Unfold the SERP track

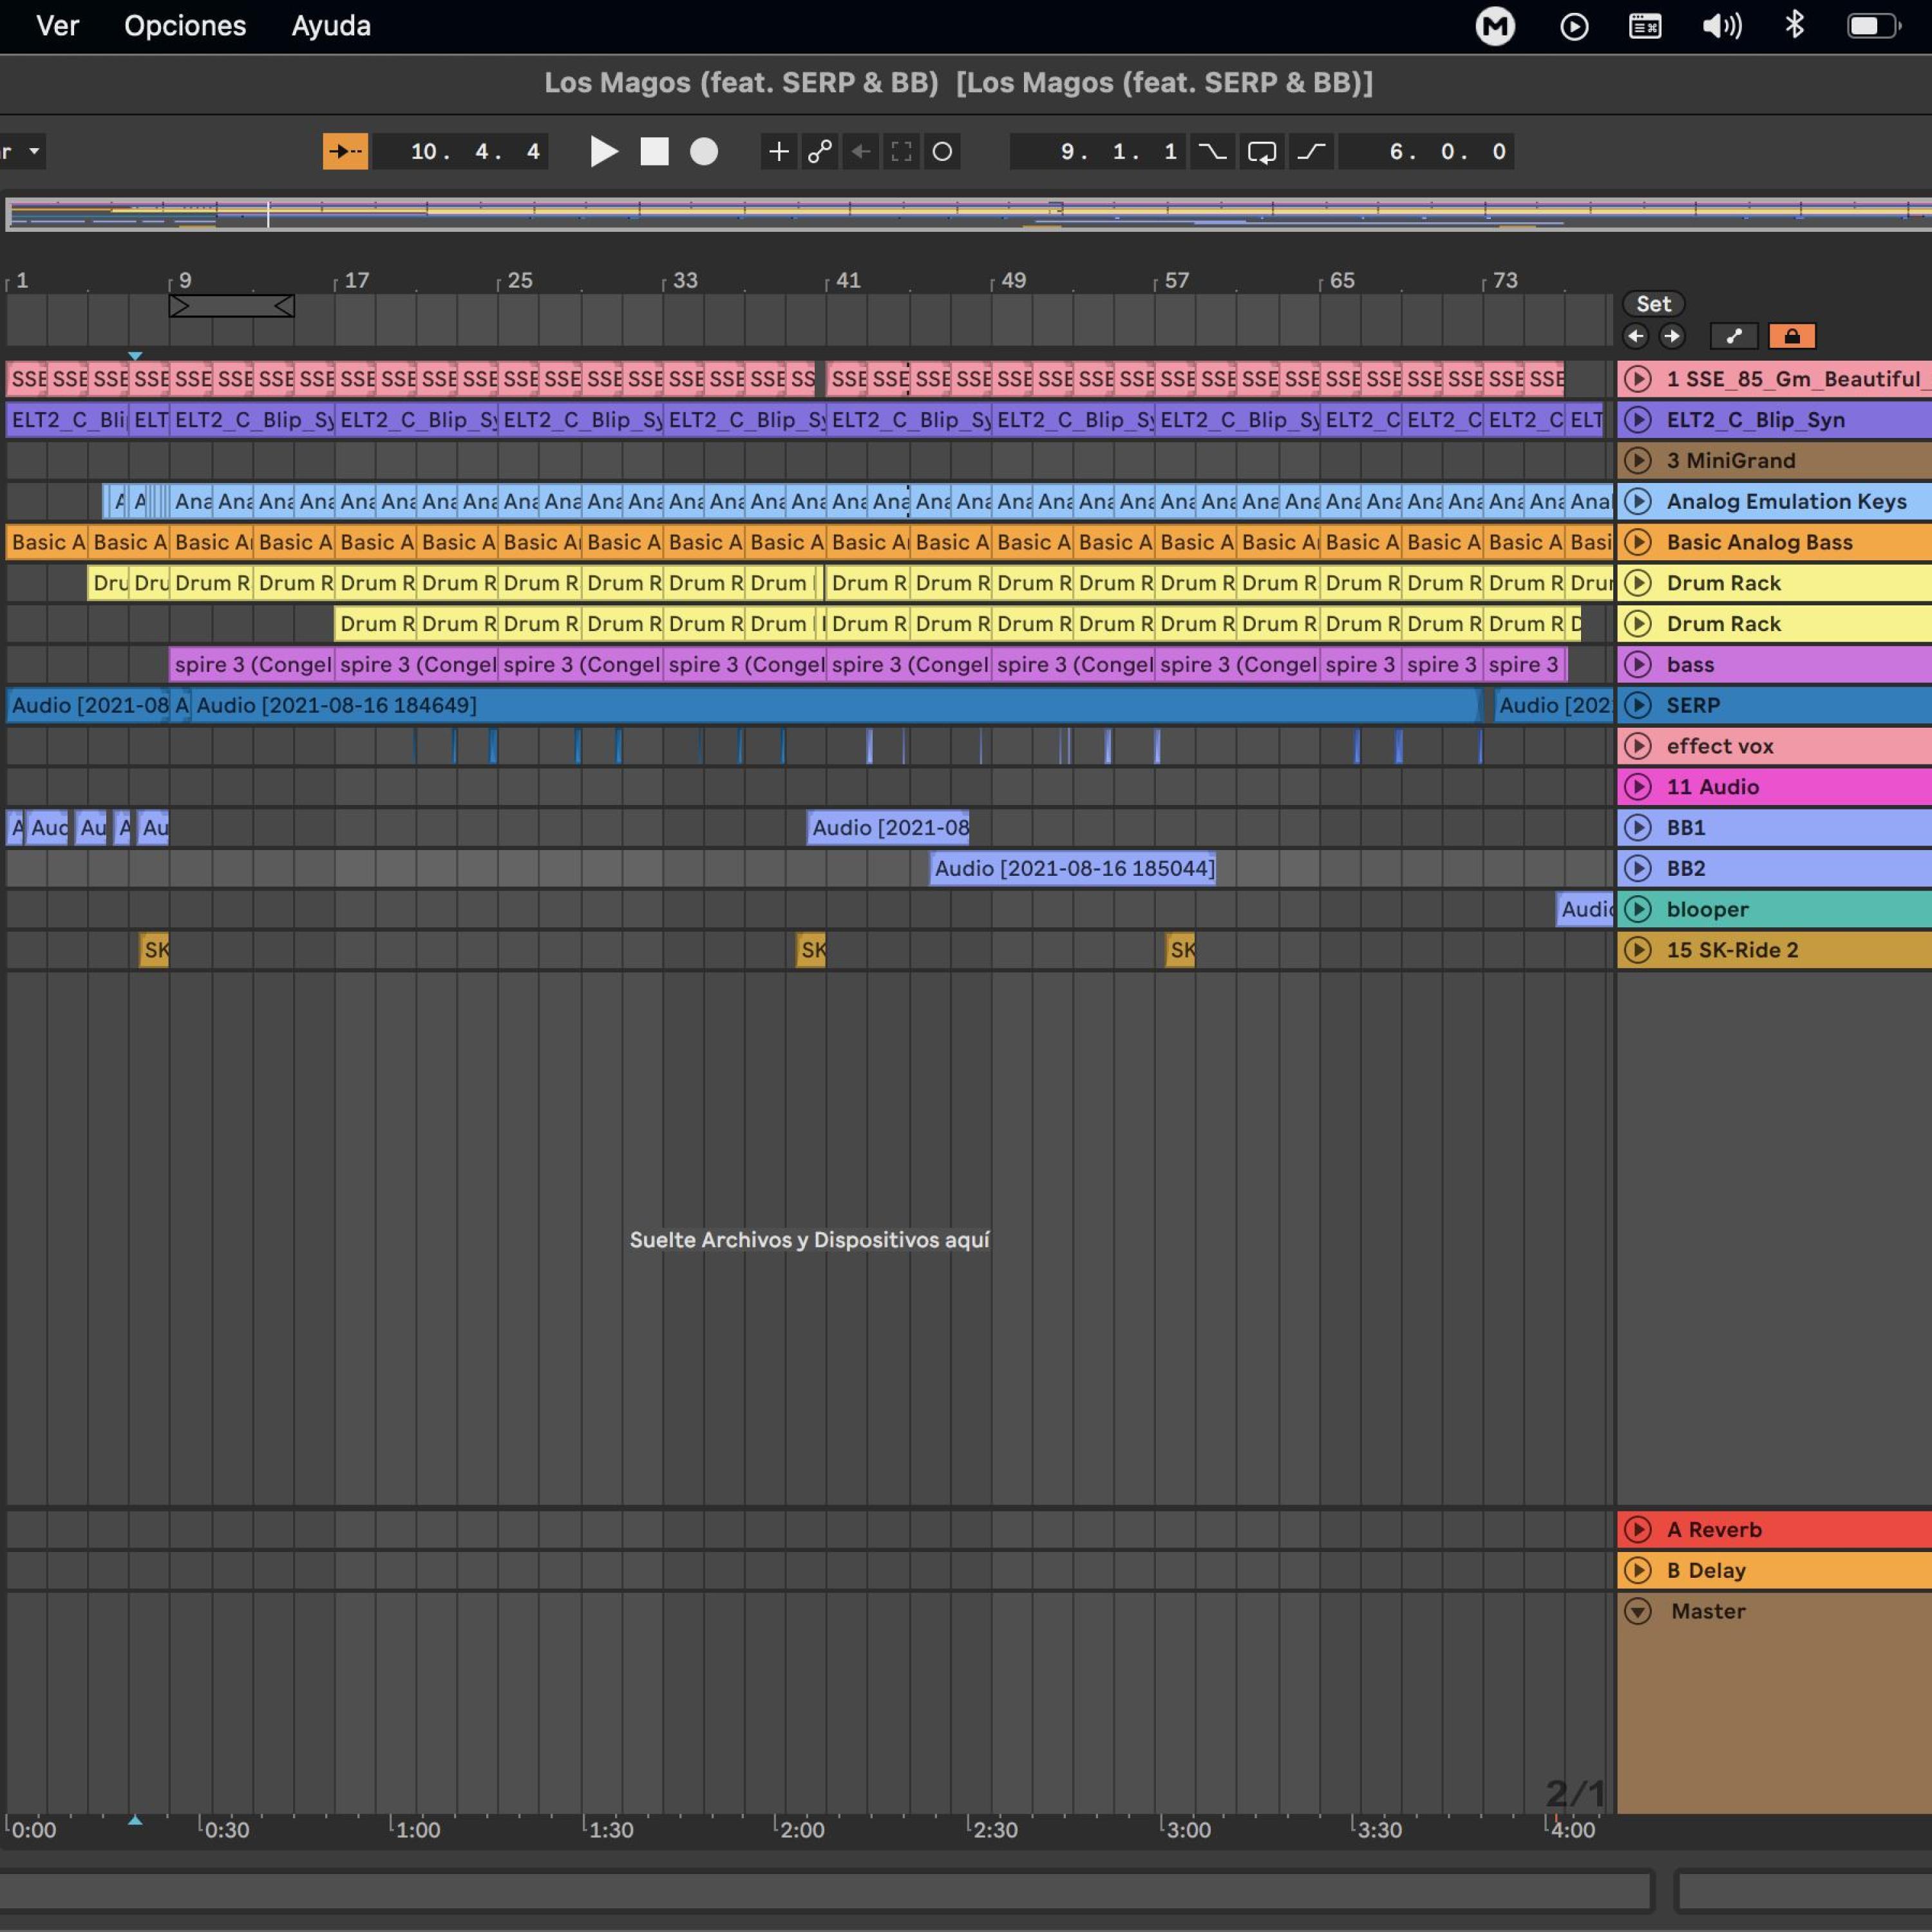pos(1638,705)
